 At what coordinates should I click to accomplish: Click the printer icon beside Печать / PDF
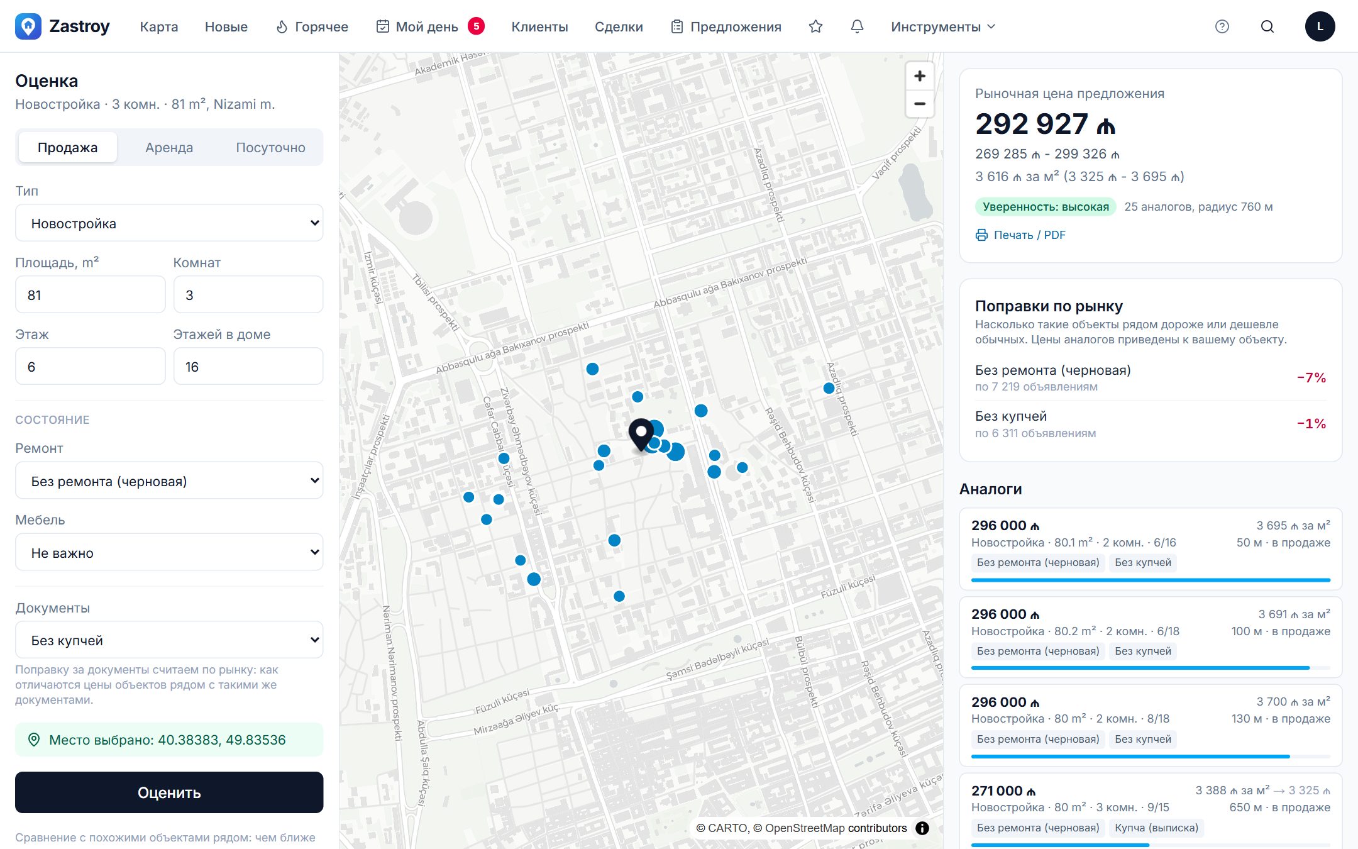pos(981,235)
